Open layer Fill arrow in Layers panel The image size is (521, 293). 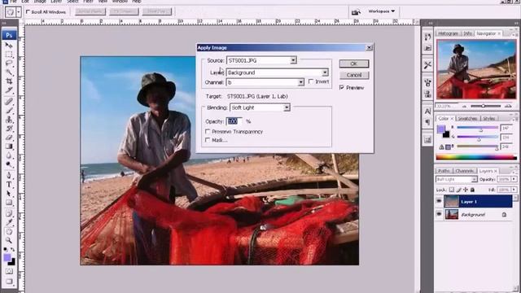(514, 190)
